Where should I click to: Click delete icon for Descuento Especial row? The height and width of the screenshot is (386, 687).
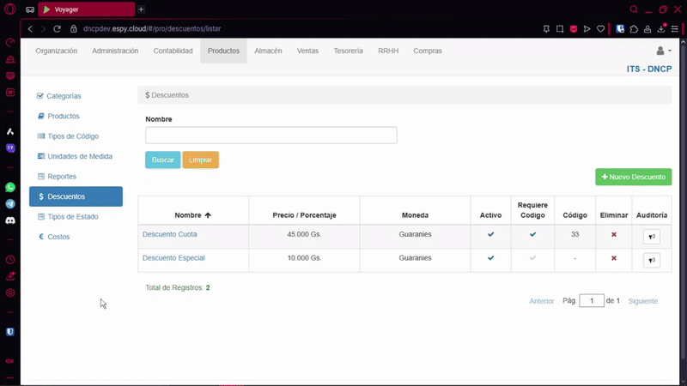613,258
